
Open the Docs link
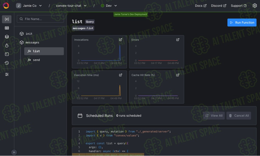(201, 6)
